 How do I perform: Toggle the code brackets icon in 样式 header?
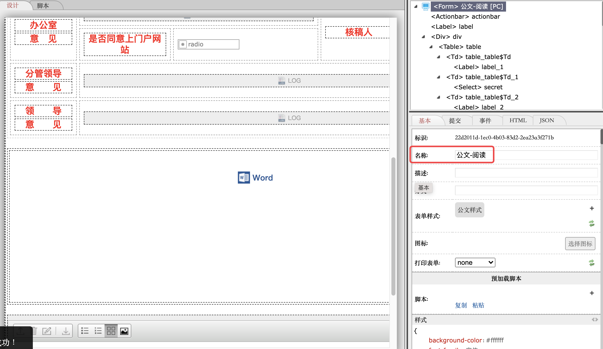(x=595, y=320)
